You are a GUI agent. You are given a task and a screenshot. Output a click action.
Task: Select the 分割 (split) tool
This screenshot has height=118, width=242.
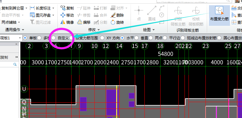101,22
